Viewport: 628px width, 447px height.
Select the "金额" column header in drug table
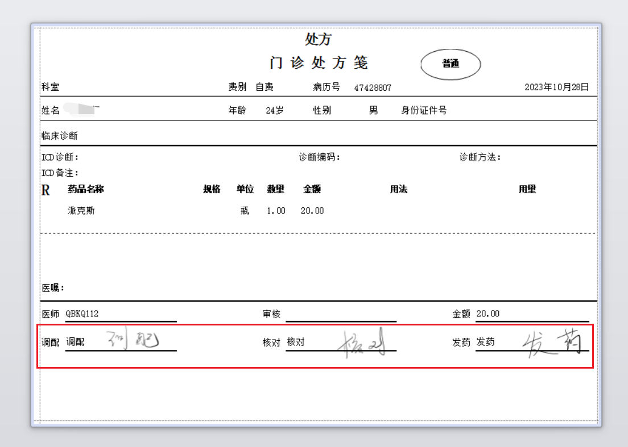coord(312,189)
